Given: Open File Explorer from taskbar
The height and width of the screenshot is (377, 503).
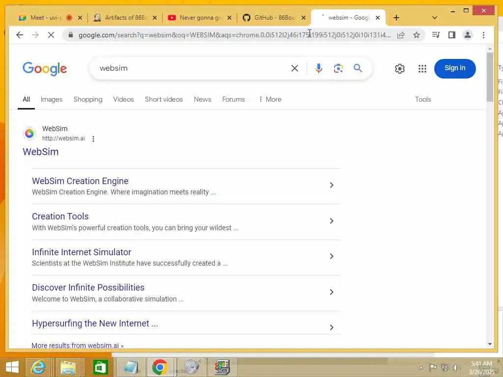Looking at the screenshot, I should point(68,367).
